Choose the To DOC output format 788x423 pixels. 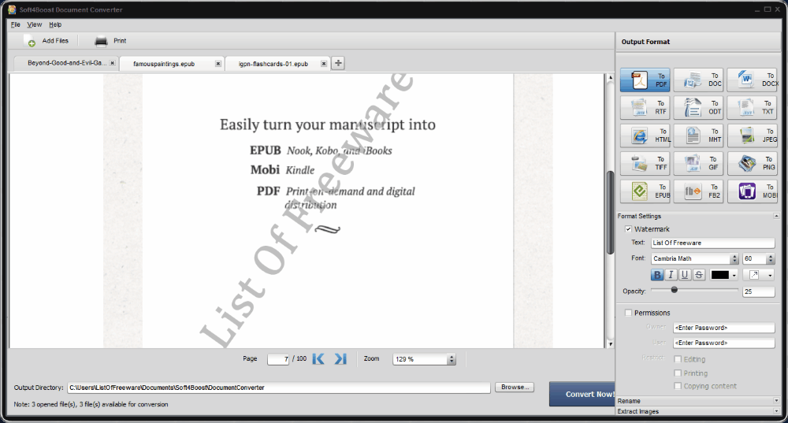pyautogui.click(x=698, y=80)
